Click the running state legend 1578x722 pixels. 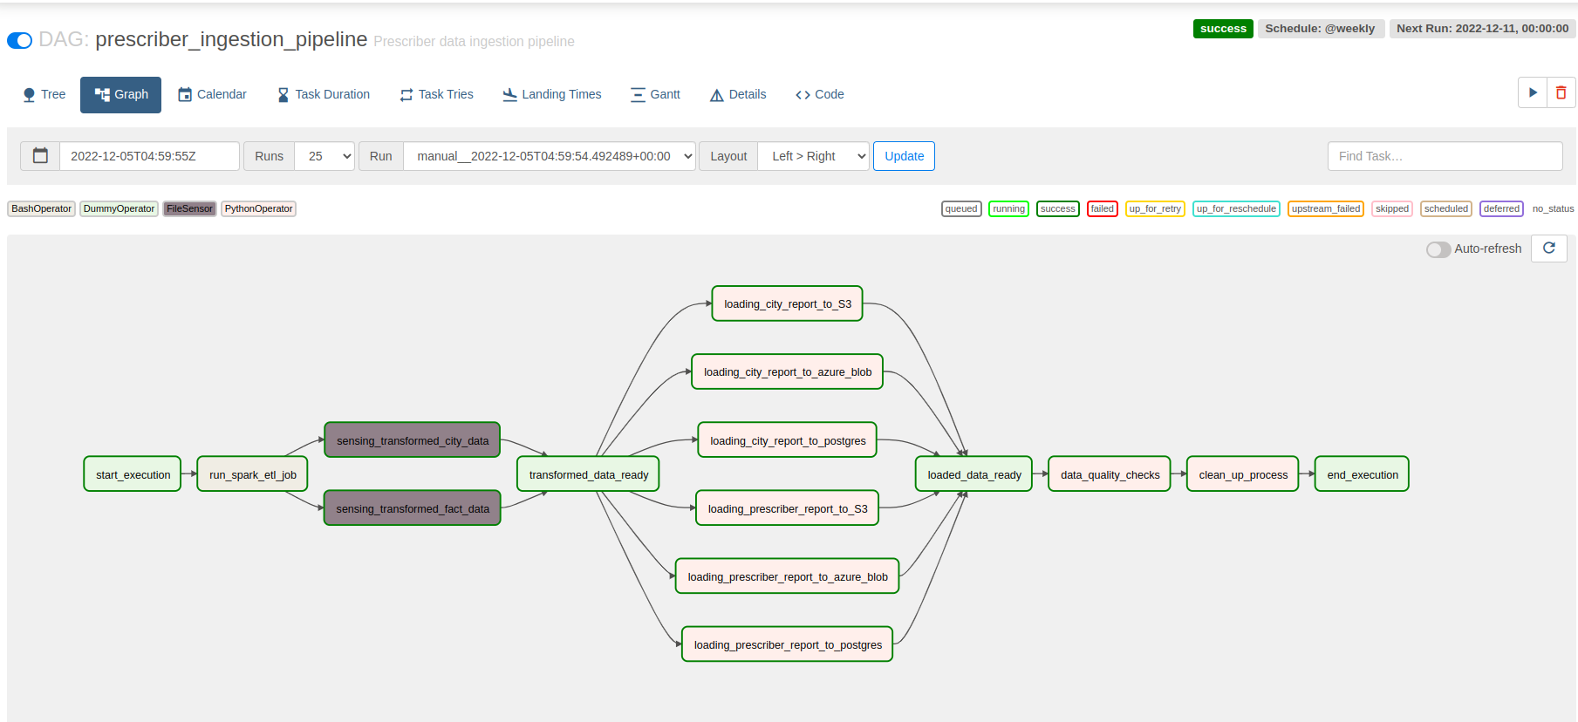coord(1008,208)
